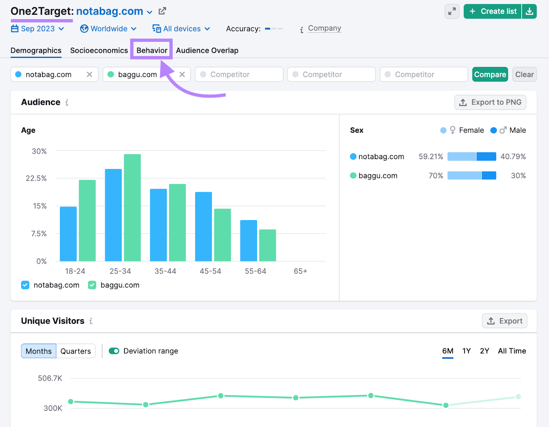The height and width of the screenshot is (427, 549).
Task: Click the info icon next to Audience heading
Action: click(67, 102)
